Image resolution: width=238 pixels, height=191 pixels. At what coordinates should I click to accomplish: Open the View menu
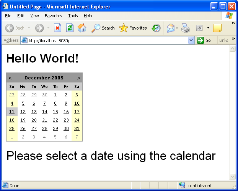34,16
